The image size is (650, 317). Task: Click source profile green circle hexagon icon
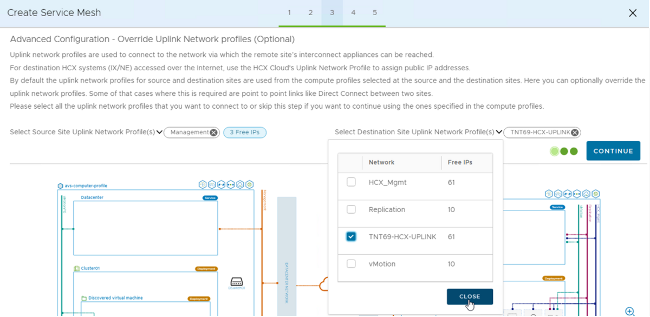249,184
